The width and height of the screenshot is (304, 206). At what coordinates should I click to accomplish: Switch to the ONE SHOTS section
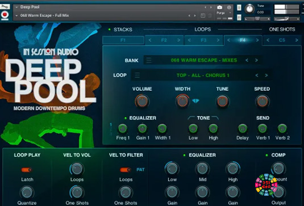(282, 30)
